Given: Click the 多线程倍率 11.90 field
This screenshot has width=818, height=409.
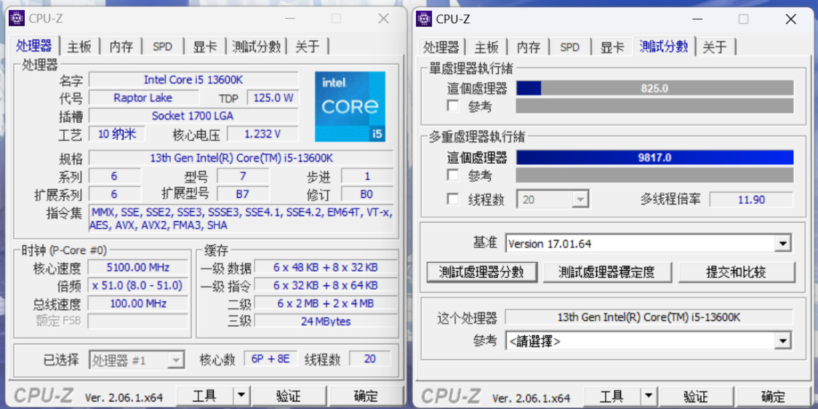Looking at the screenshot, I should click(751, 199).
